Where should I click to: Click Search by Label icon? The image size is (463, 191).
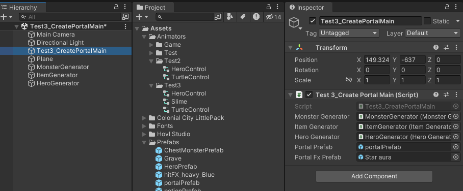243,17
